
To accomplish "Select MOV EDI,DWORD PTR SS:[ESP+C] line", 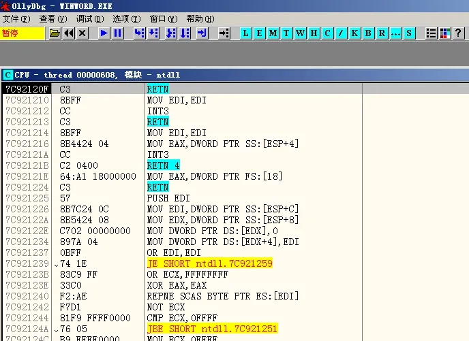I will pos(223,209).
